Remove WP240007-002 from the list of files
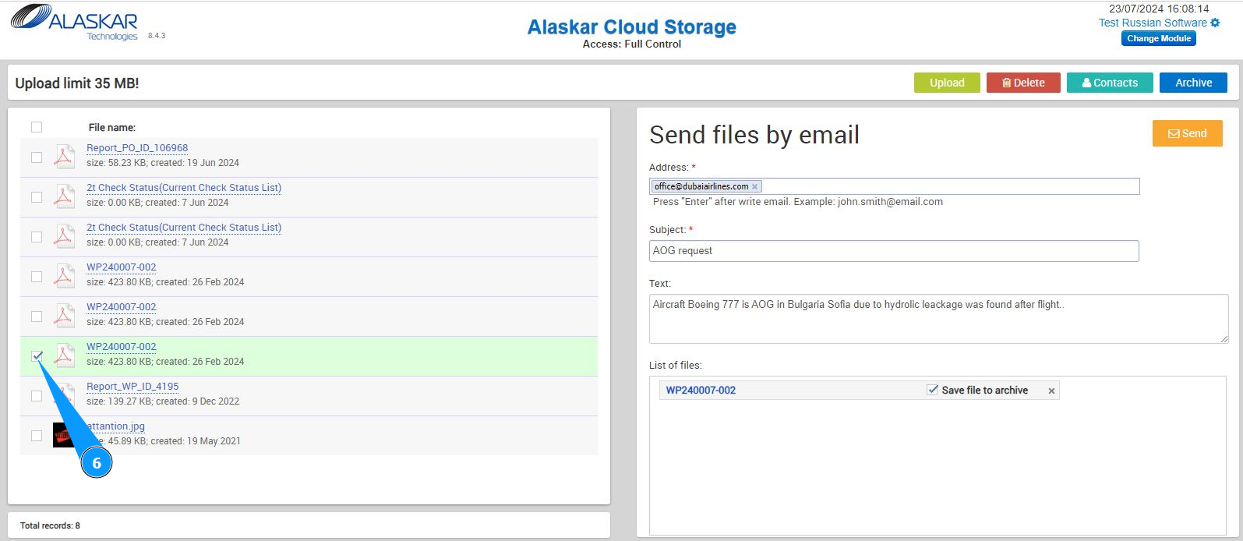 1051,391
